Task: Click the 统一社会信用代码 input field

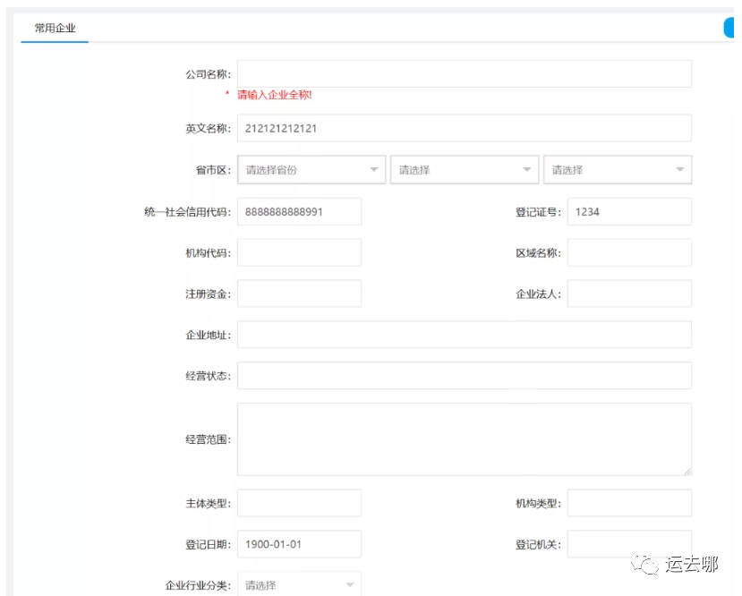Action: [x=299, y=212]
